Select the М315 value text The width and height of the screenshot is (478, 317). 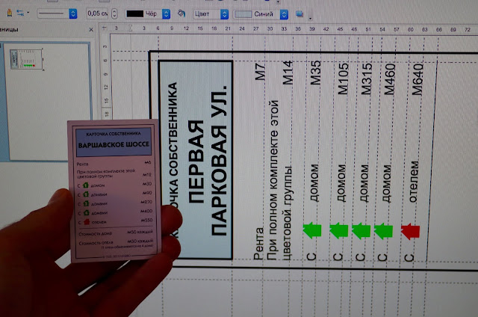(x=366, y=79)
